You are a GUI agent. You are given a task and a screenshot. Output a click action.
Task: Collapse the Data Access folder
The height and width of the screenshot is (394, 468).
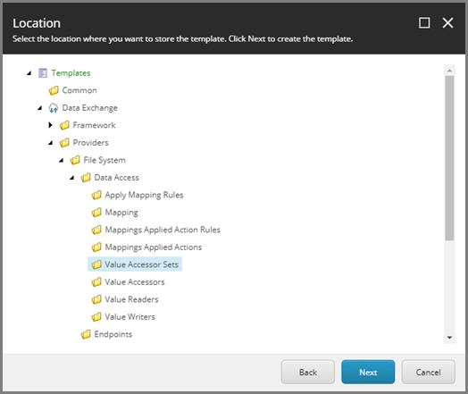click(x=72, y=178)
